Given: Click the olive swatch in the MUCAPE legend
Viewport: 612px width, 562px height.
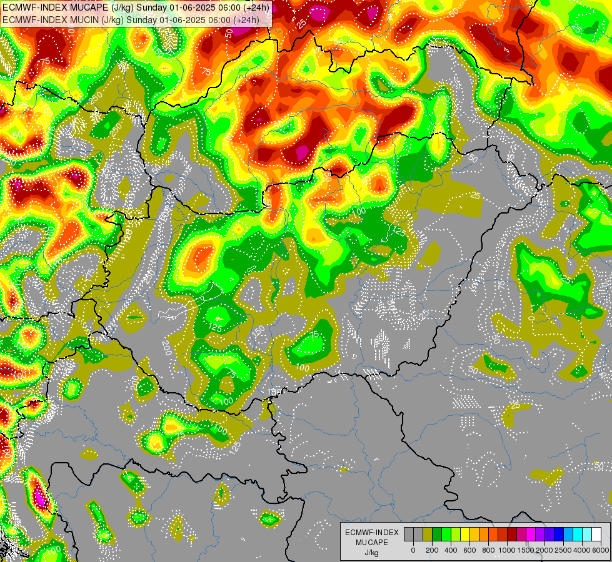Looking at the screenshot, I should pyautogui.click(x=428, y=534).
